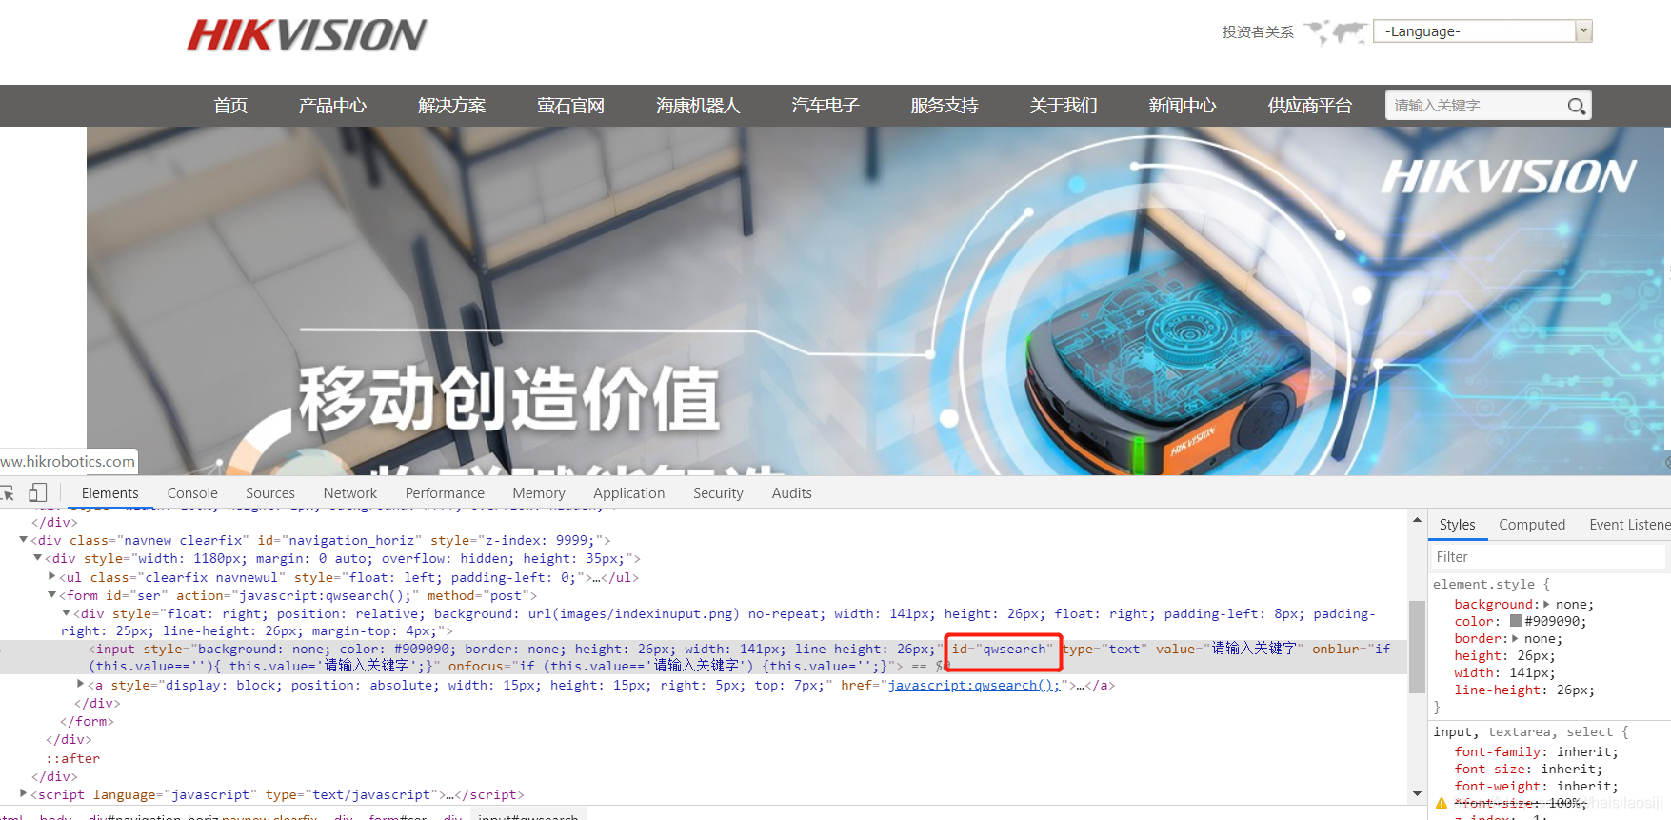Open the Performance tab
This screenshot has height=820, width=1671.
pyautogui.click(x=445, y=493)
